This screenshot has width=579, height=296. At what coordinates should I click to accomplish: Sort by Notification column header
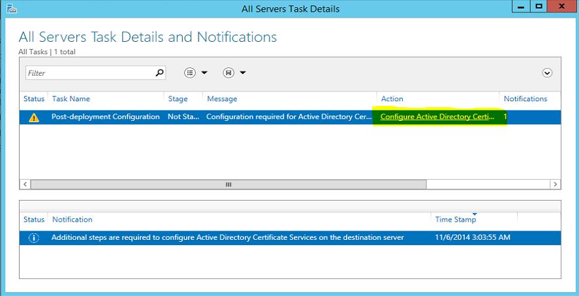coord(72,220)
